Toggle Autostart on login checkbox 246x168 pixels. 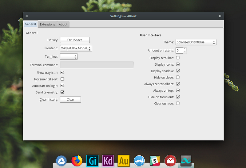62,86
